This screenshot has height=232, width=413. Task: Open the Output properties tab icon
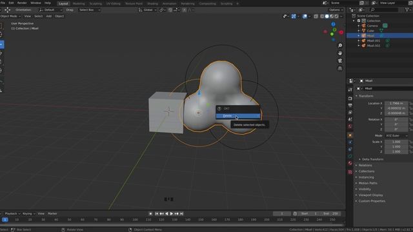(x=350, y=106)
